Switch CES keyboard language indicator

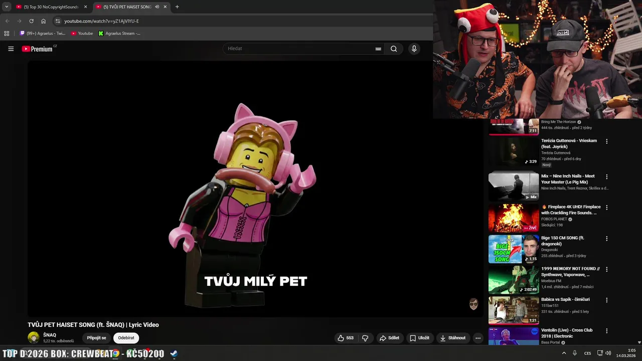pos(587,353)
